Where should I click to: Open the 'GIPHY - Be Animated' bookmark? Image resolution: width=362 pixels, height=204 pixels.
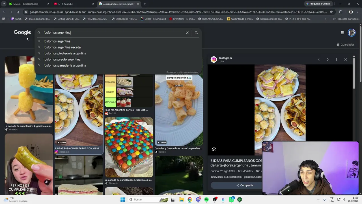click(x=153, y=19)
